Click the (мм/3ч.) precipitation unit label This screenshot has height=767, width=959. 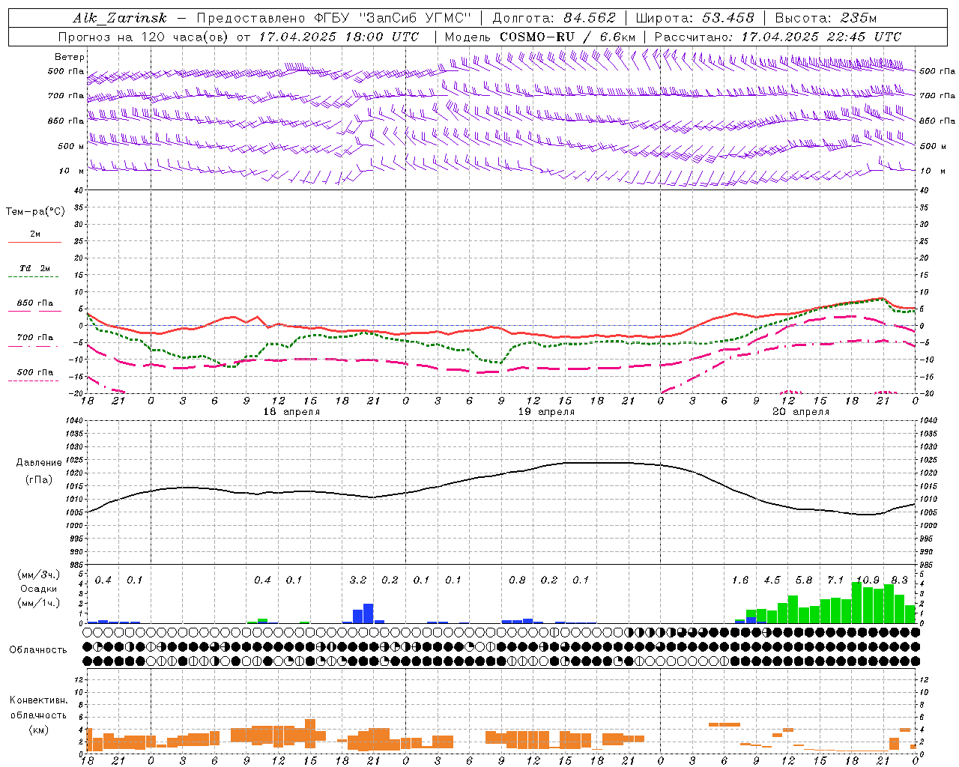(38, 575)
